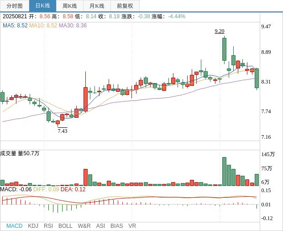
Task: Click the 7.43 low price label
Action: (x=63, y=131)
